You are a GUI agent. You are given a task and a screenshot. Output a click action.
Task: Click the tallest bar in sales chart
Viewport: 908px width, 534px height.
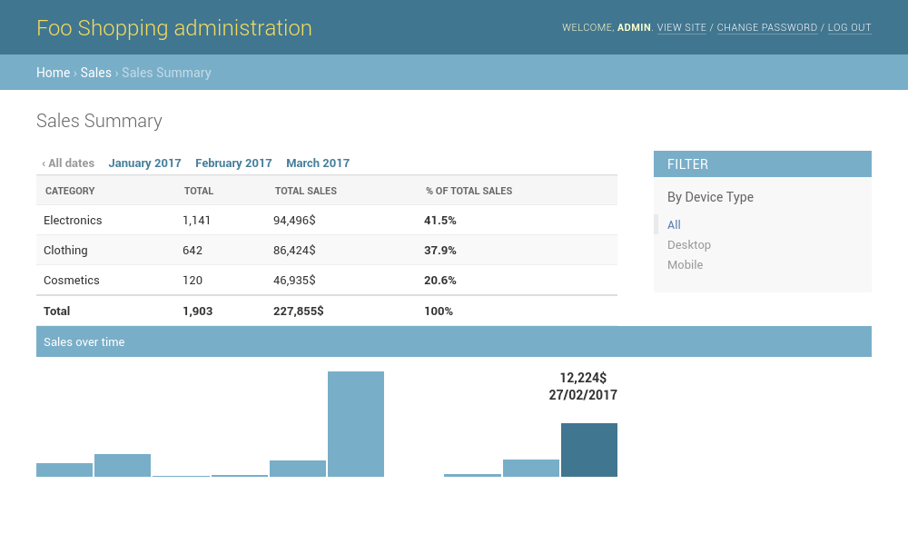tap(356, 424)
